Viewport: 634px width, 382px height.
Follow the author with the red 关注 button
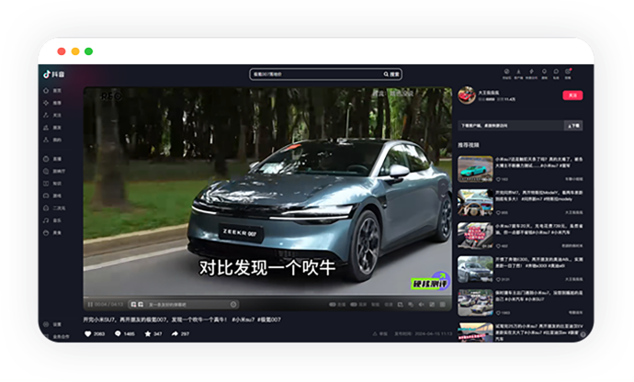[x=572, y=95]
